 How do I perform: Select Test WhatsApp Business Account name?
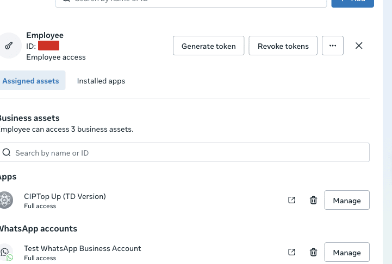point(83,248)
